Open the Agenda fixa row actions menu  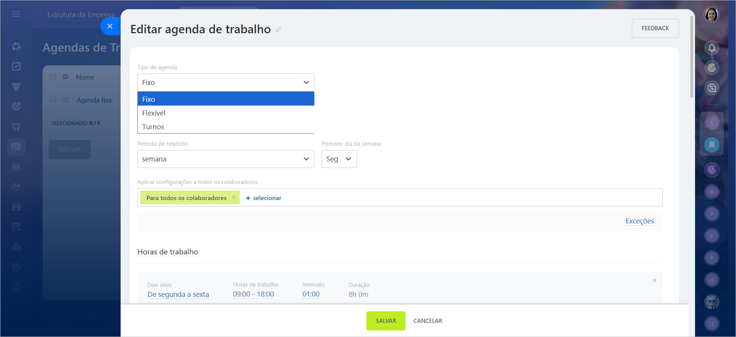[66, 100]
